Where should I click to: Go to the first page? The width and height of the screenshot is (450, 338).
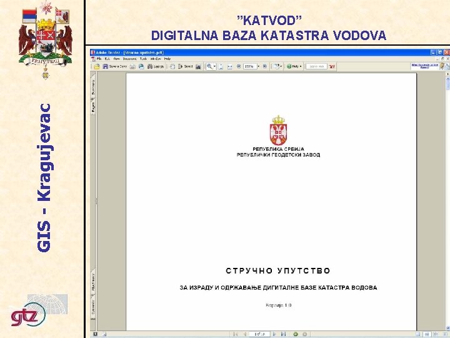point(236,334)
